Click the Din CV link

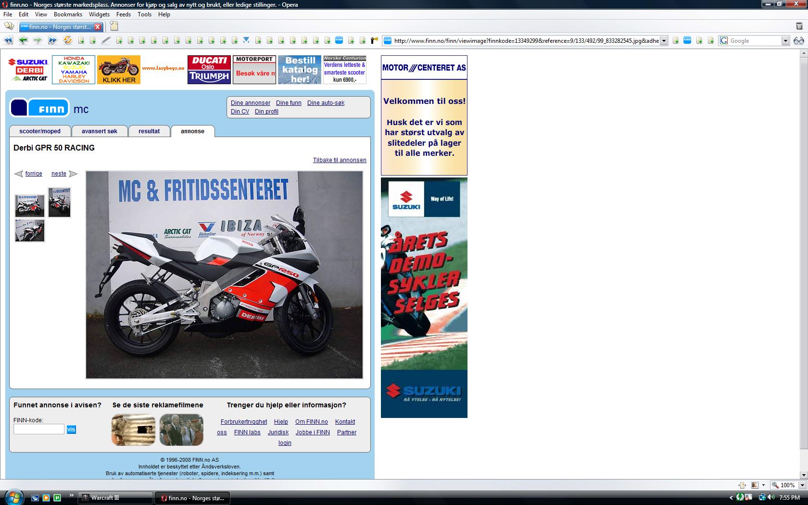pos(240,112)
